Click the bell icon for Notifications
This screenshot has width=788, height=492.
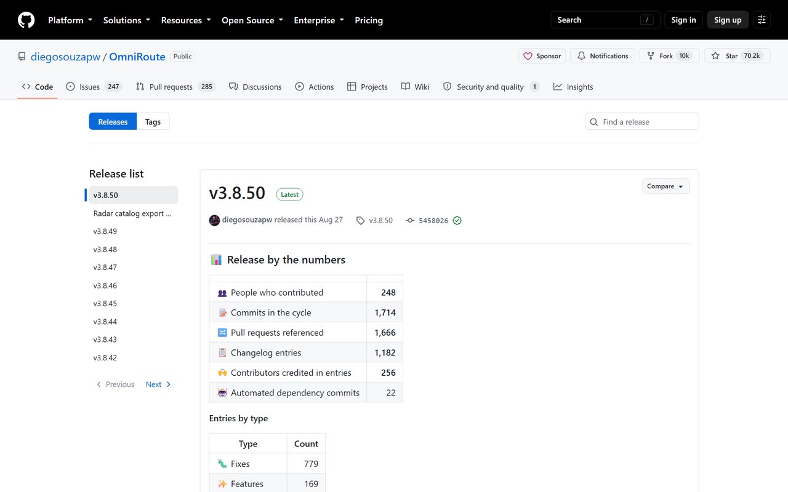tap(581, 56)
